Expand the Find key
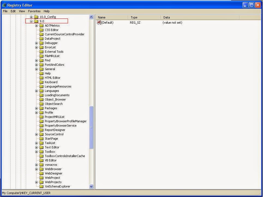Screen dimensions: 263x197 (x=36, y=60)
